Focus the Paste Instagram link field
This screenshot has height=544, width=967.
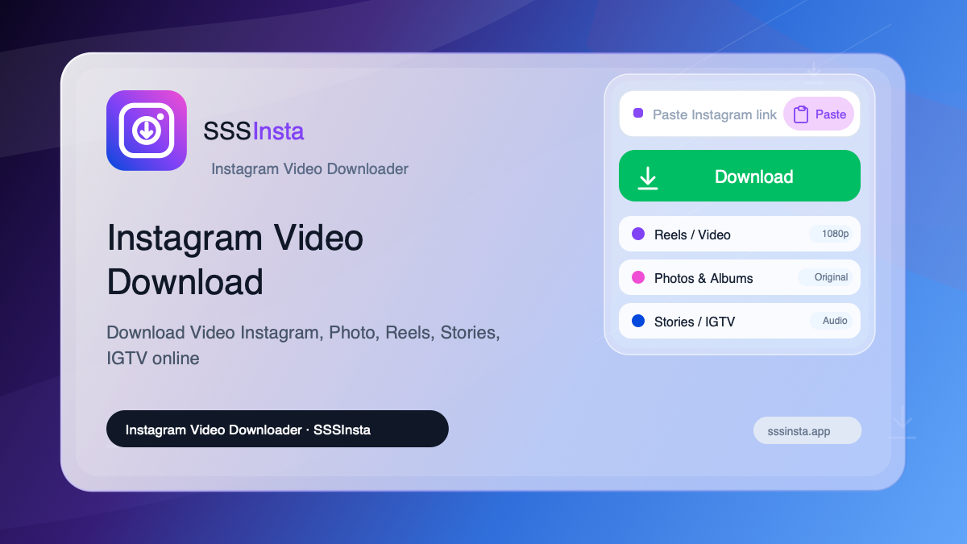tap(740, 114)
